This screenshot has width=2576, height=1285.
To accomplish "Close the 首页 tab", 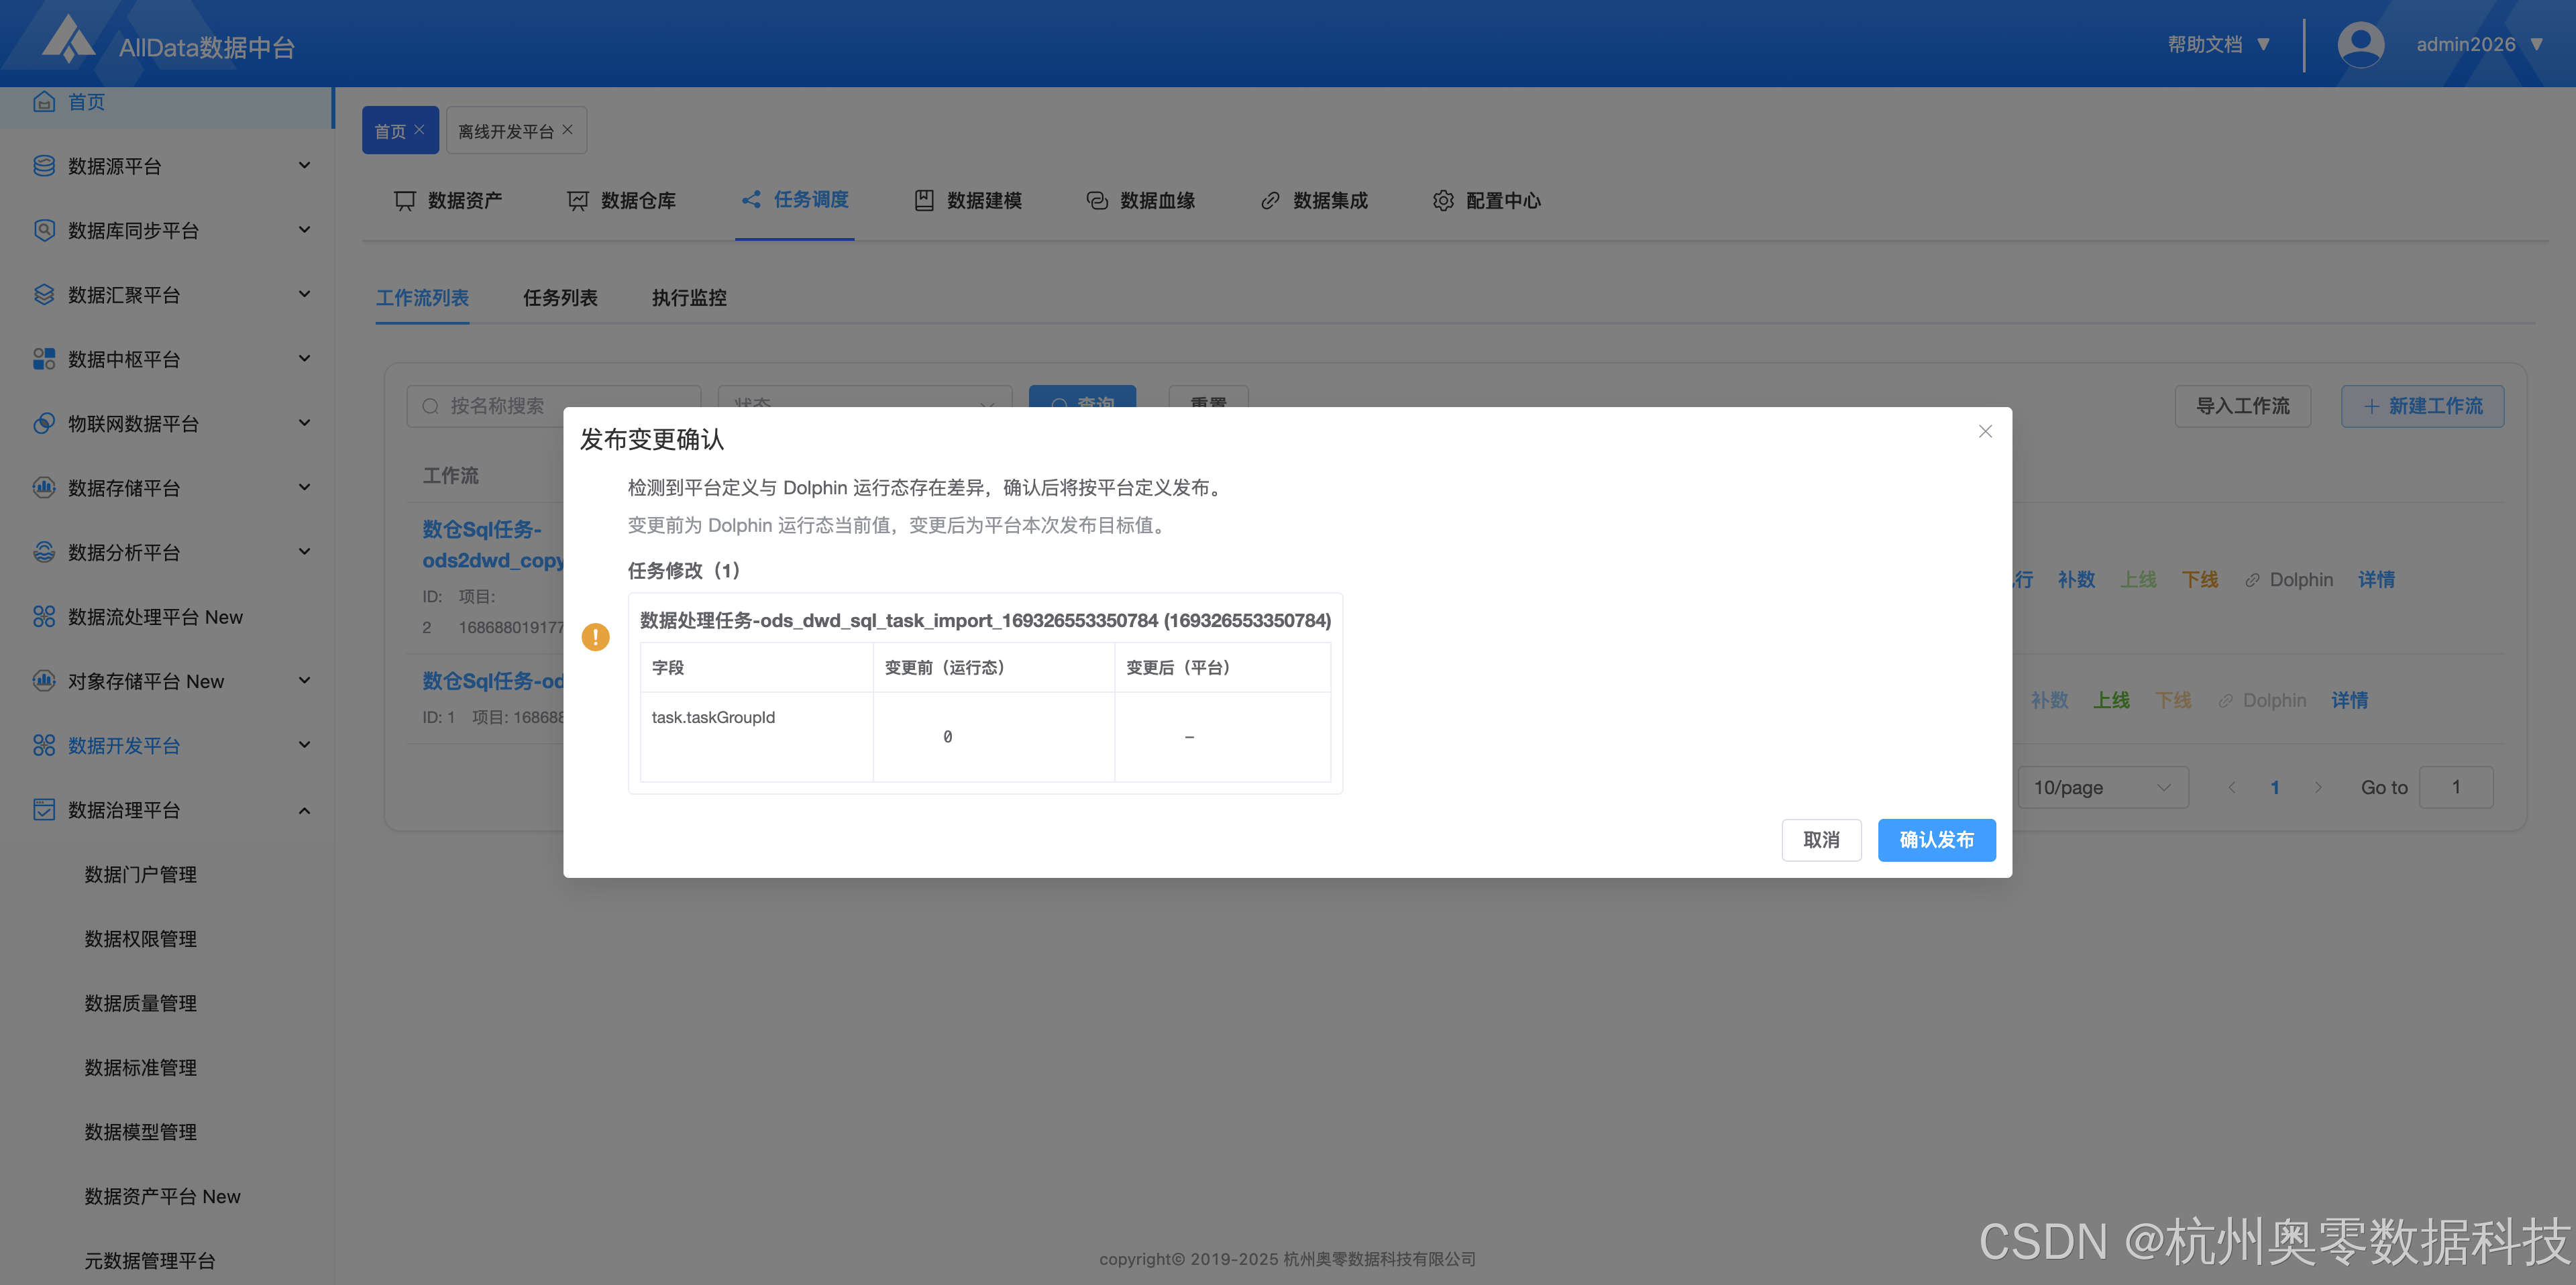I will 420,130.
